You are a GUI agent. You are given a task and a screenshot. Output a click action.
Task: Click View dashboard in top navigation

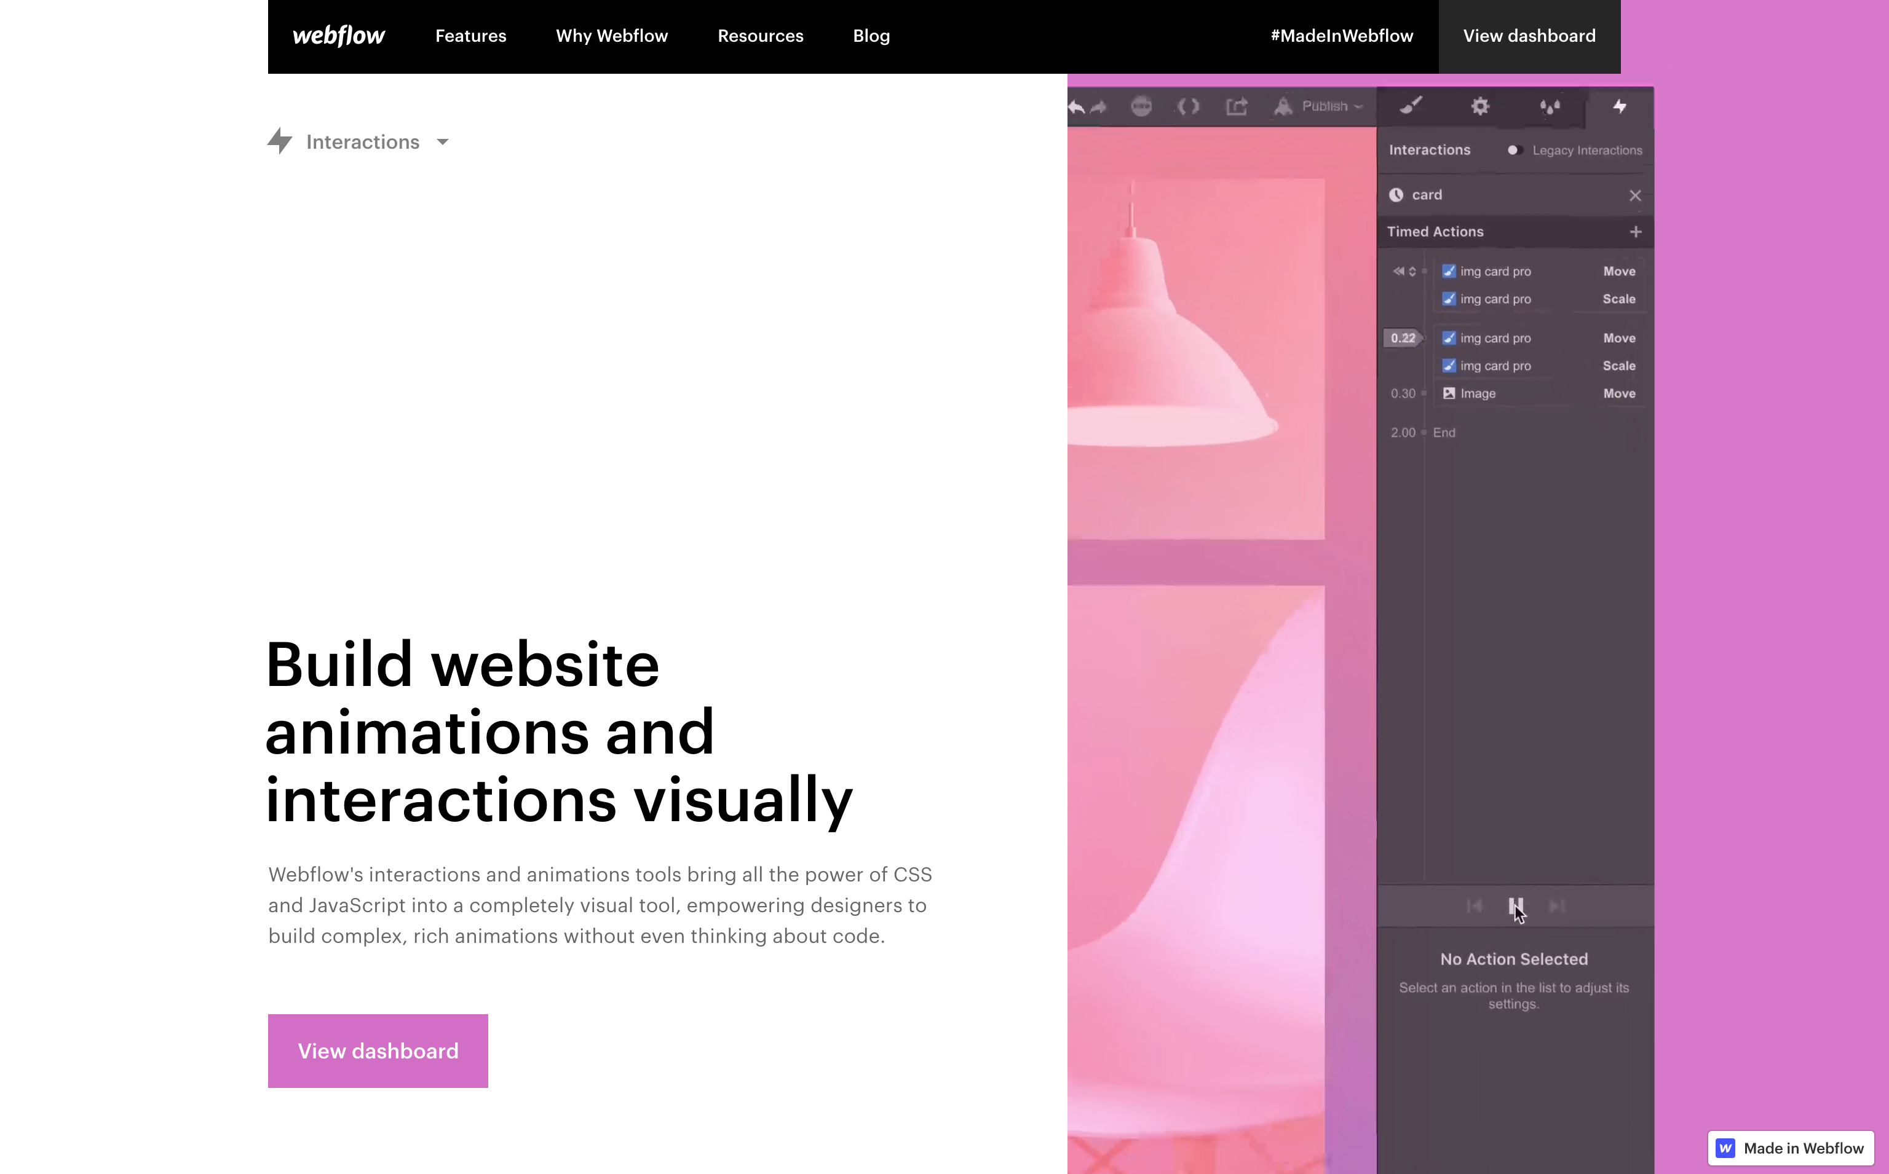(1529, 36)
